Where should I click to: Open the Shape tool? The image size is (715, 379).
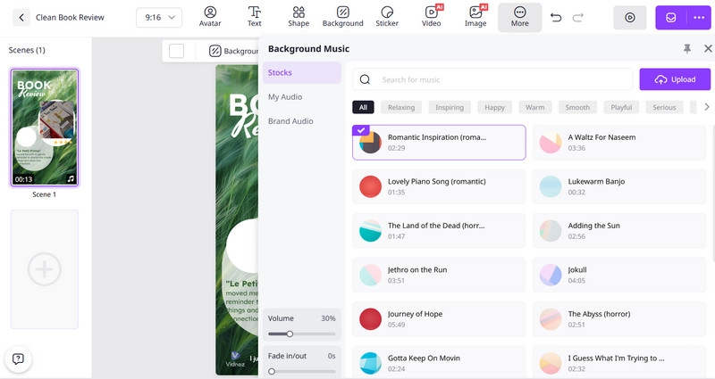(299, 17)
